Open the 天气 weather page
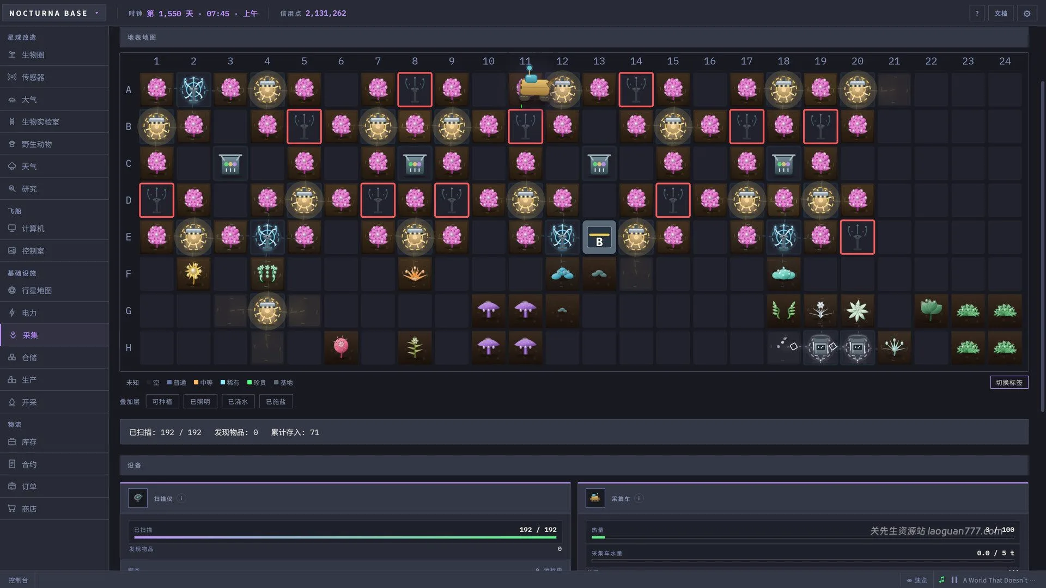 (54, 167)
